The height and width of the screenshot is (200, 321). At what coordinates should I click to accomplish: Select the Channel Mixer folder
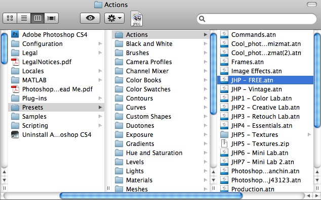pos(160,71)
